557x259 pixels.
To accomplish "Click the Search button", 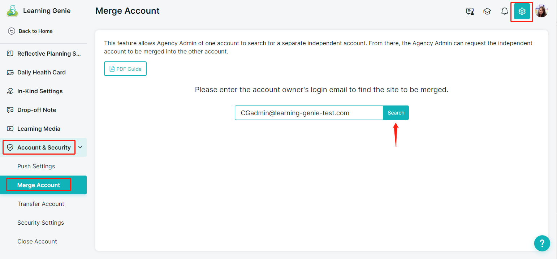I will tap(396, 113).
